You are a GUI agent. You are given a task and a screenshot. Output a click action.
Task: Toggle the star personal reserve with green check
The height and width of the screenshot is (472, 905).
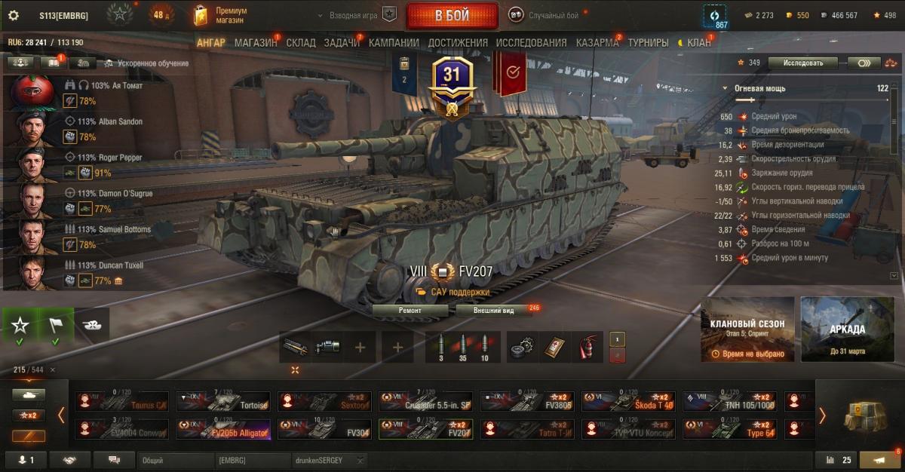[x=20, y=326]
